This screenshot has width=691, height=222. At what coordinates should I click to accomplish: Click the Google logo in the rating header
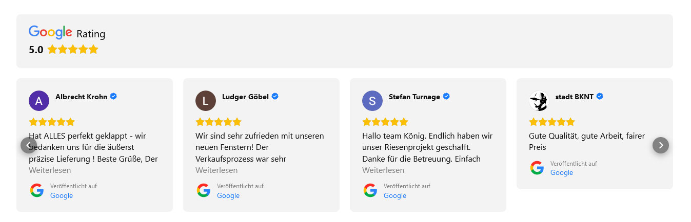point(50,32)
